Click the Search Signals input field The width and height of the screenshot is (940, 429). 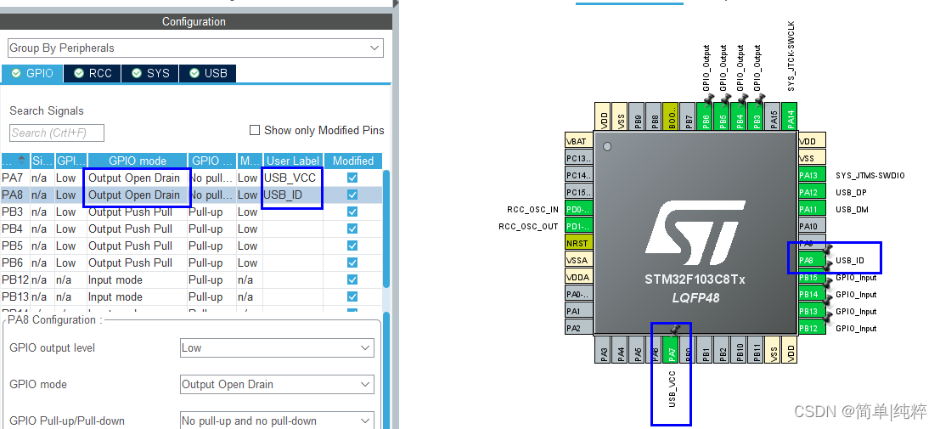tap(57, 133)
